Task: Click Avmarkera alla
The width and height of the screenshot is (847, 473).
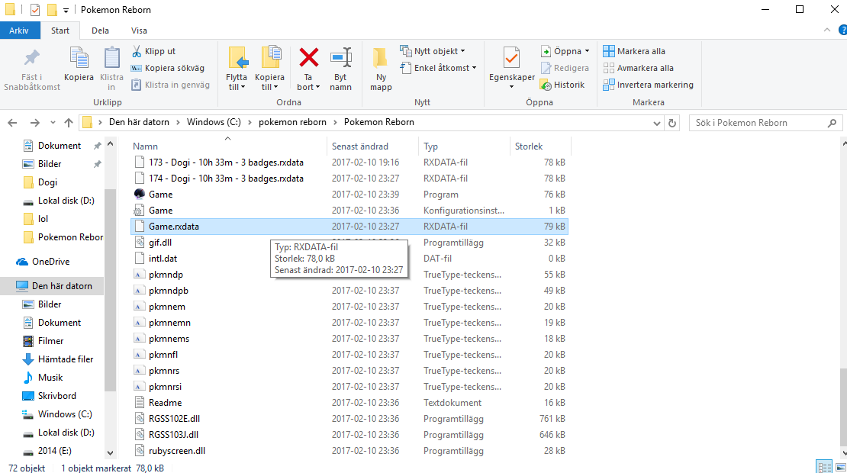Action: [x=638, y=68]
